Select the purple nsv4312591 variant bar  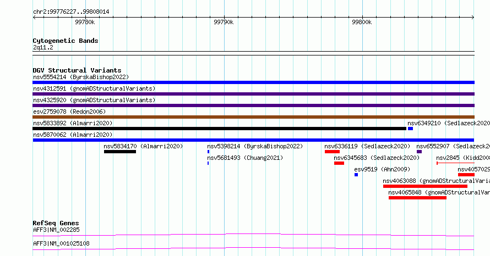(x=253, y=94)
